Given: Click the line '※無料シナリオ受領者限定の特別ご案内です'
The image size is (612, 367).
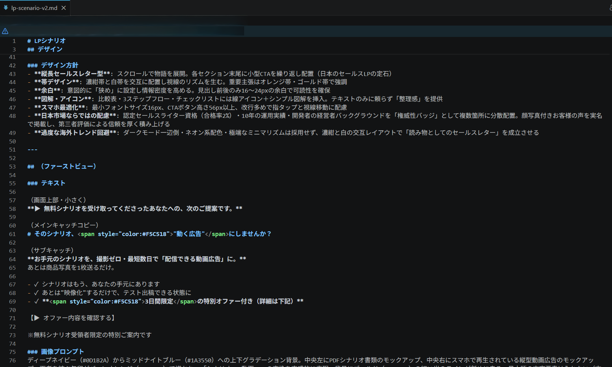Looking at the screenshot, I should click(90, 335).
